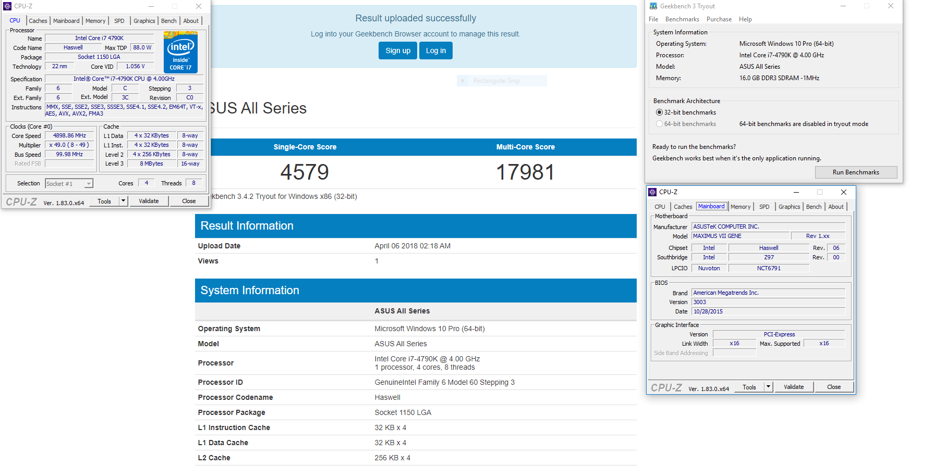Click the Multi-Core Score 17981
Viewport: 935px width, 466px height.
525,172
